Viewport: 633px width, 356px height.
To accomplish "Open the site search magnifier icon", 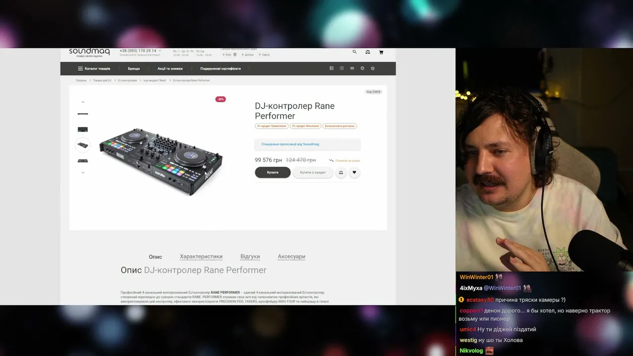I will click(355, 52).
